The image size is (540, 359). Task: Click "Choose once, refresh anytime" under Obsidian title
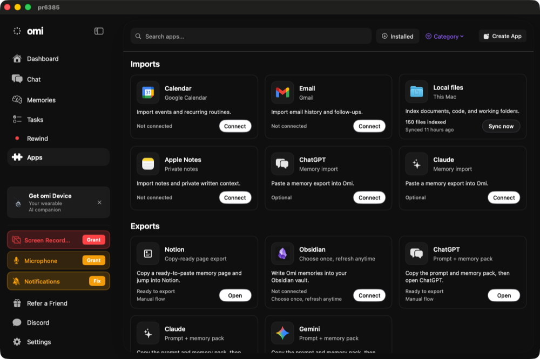click(337, 259)
